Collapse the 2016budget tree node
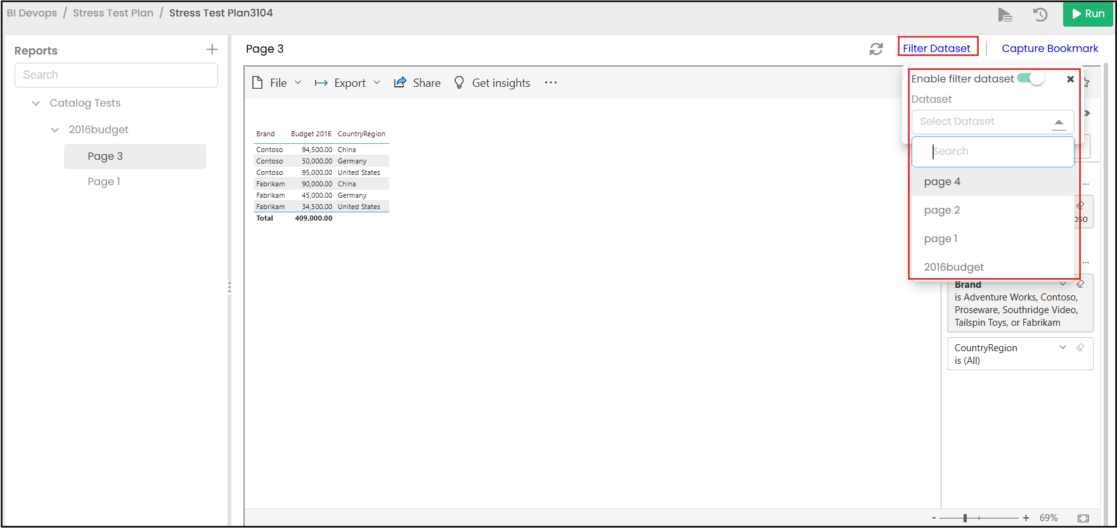 [x=55, y=130]
